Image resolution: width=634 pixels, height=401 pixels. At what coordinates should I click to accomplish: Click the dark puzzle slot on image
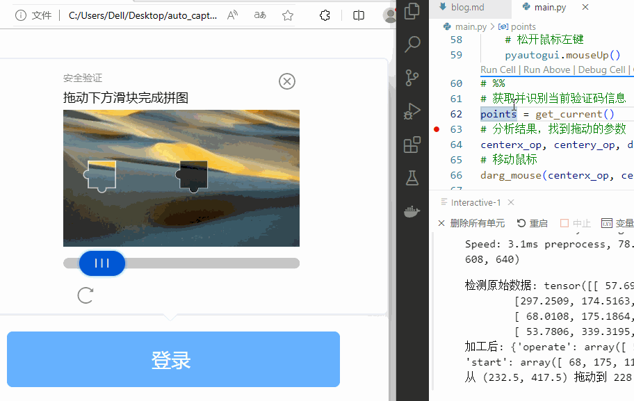pos(193,176)
